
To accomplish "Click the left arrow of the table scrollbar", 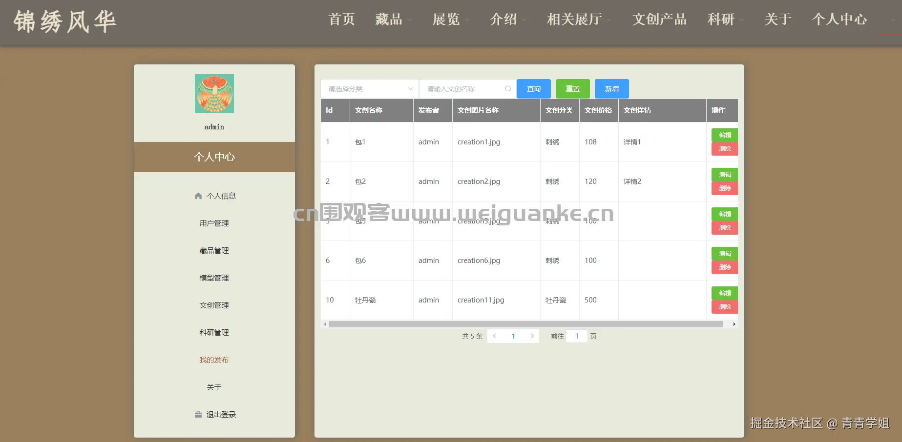I will coord(325,324).
